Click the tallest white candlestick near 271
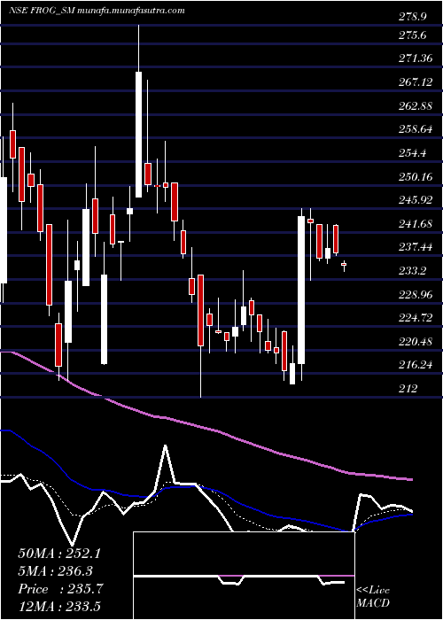The height and width of the screenshot is (620, 443). click(x=138, y=135)
